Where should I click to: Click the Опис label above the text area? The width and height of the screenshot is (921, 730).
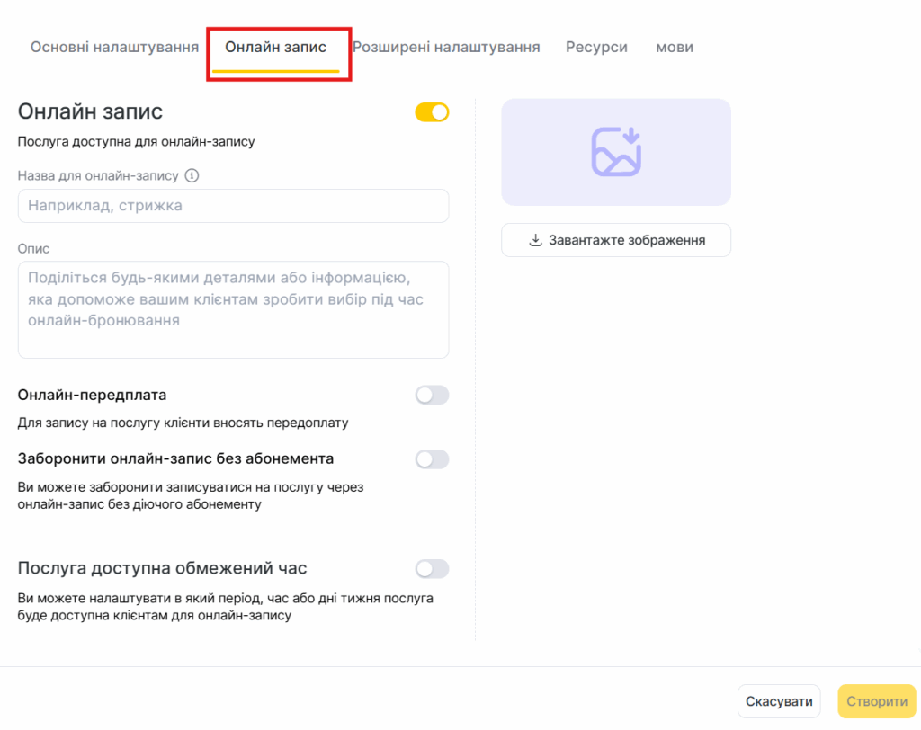pos(34,248)
